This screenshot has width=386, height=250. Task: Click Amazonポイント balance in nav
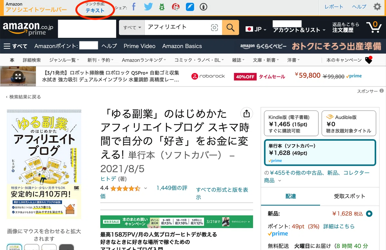point(66,46)
